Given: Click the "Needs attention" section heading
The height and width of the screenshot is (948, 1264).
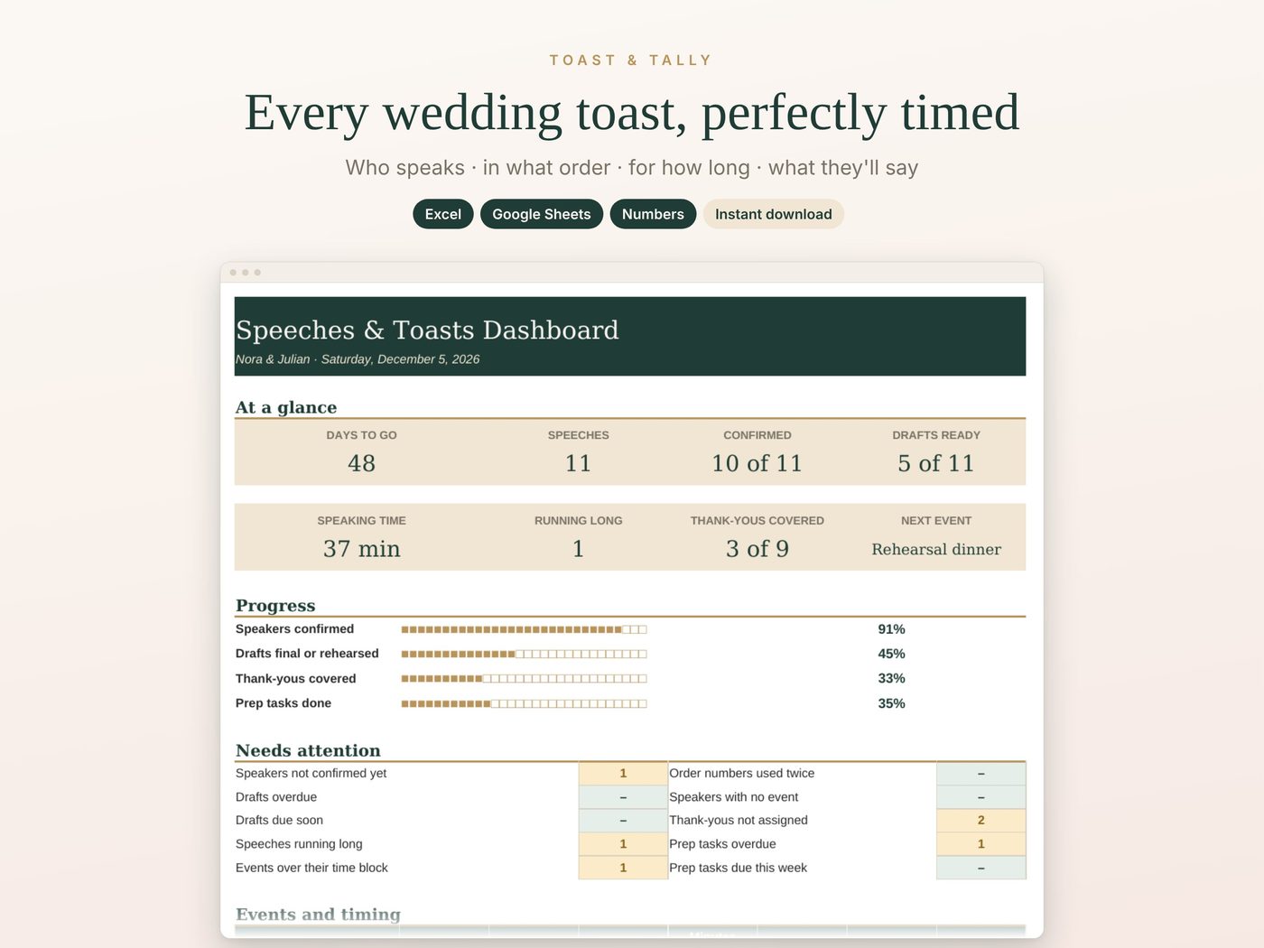Looking at the screenshot, I should 308,750.
